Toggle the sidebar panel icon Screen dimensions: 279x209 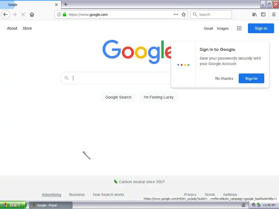tap(263, 15)
